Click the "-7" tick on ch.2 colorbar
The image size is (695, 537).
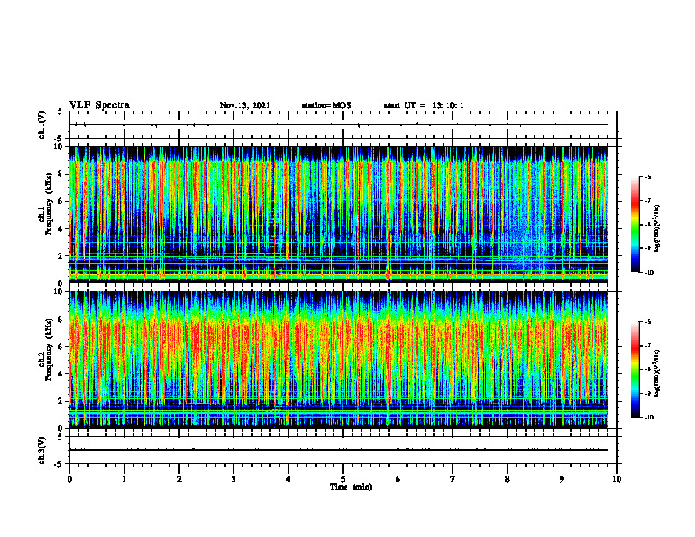click(x=648, y=346)
